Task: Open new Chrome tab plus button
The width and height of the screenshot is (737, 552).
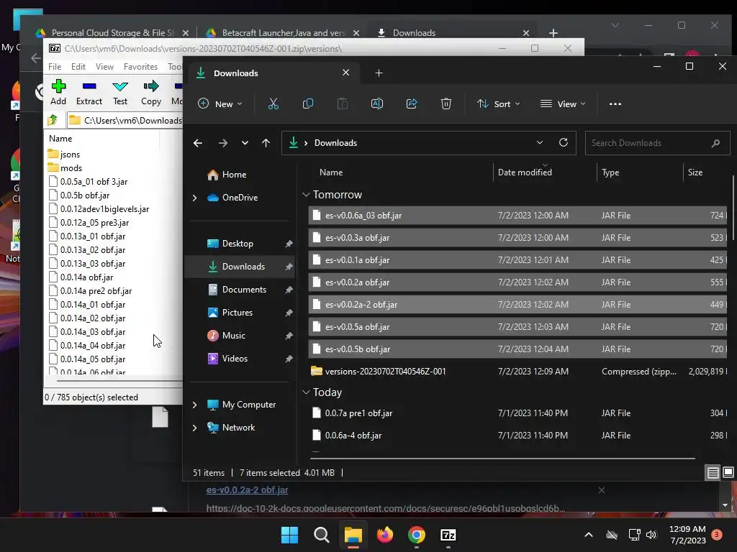Action: (x=553, y=33)
